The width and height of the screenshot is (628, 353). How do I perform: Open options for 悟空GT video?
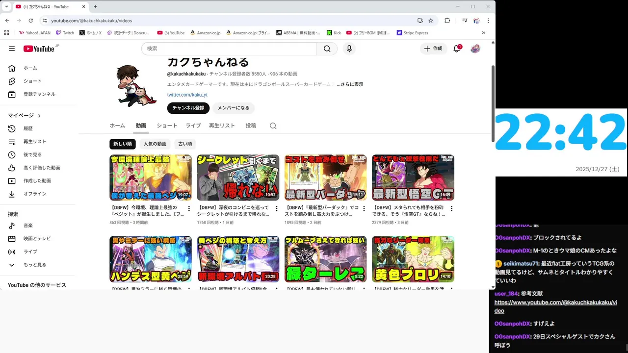[x=451, y=209]
